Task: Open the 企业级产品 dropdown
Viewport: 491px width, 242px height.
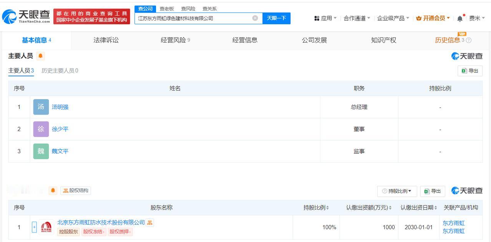Action: pos(393,18)
